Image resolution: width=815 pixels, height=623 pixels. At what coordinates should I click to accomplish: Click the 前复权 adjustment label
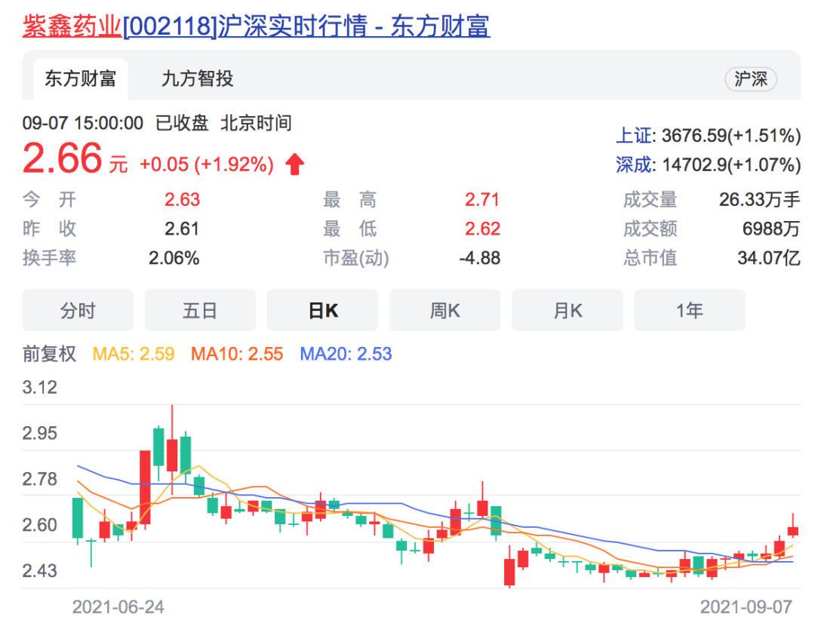point(50,354)
